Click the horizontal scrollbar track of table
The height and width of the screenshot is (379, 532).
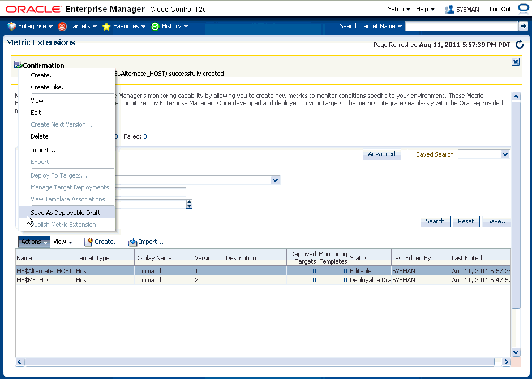(x=260, y=361)
